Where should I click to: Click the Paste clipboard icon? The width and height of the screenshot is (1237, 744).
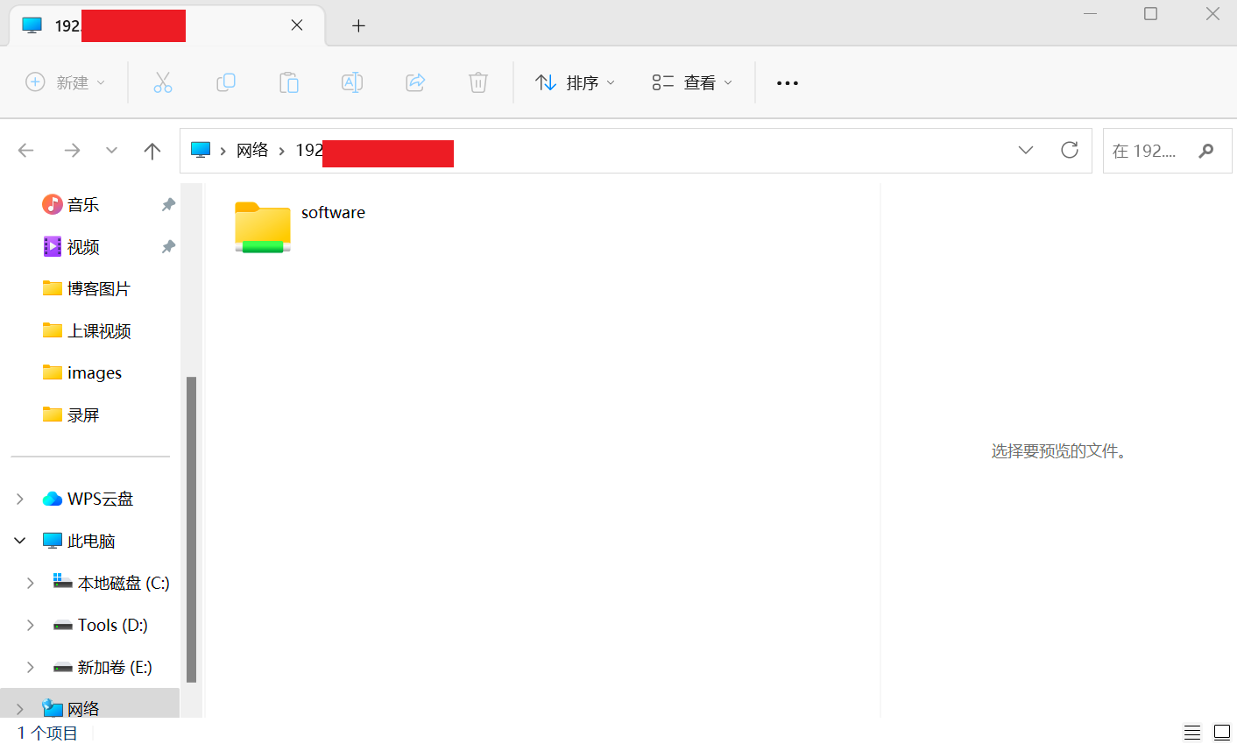point(289,82)
